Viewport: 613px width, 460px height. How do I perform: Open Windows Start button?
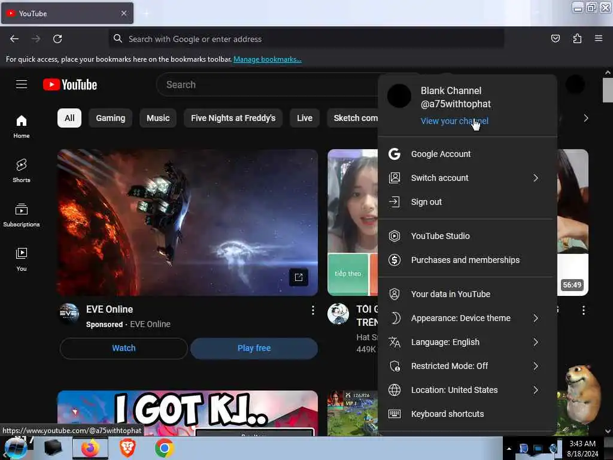click(x=16, y=448)
